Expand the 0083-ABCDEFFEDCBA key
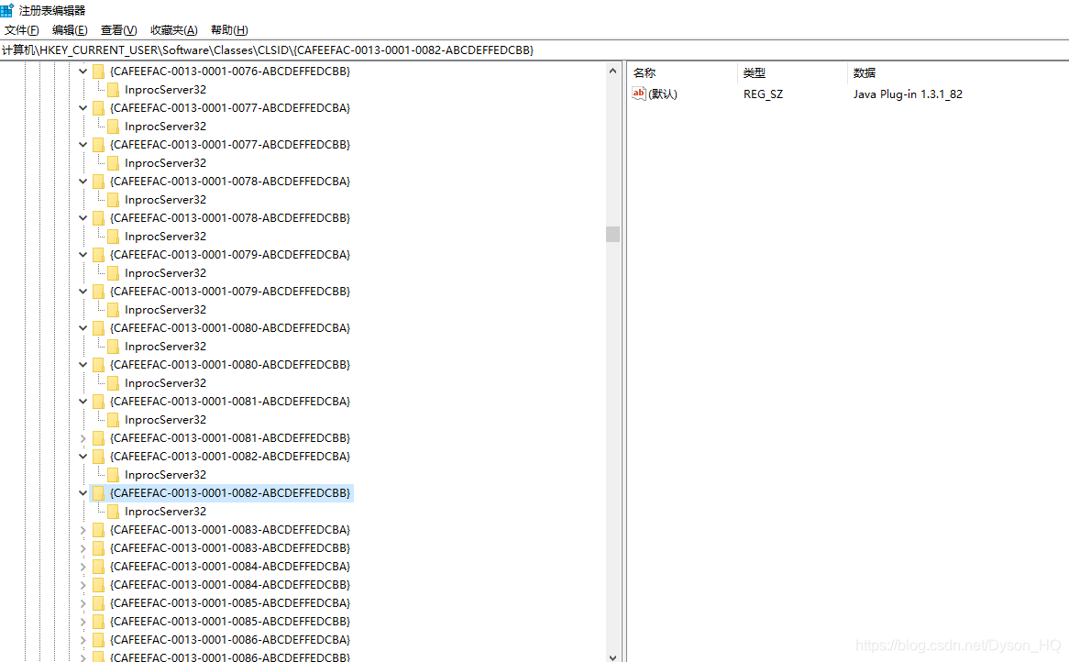 [x=83, y=530]
